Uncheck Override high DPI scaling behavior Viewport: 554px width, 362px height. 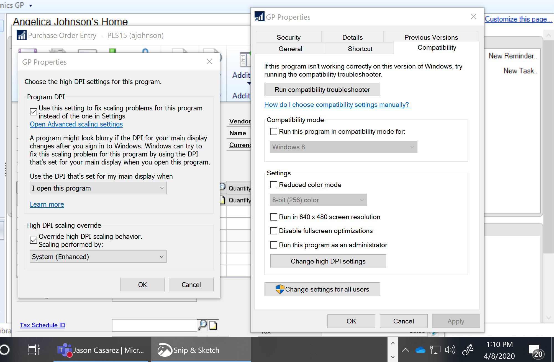34,240
